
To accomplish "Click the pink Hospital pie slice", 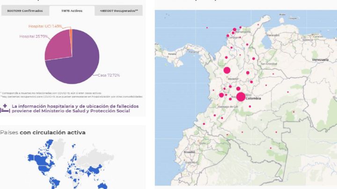I will tap(56, 46).
